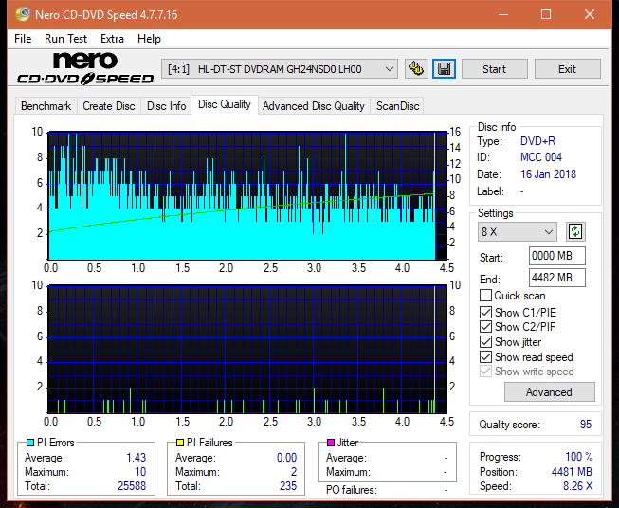Switch to the ScanDisc tab
Screen dimensions: 619x508
(x=397, y=106)
